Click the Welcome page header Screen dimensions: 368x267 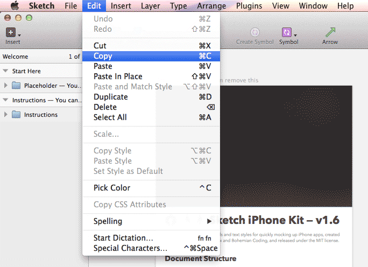[x=15, y=57]
